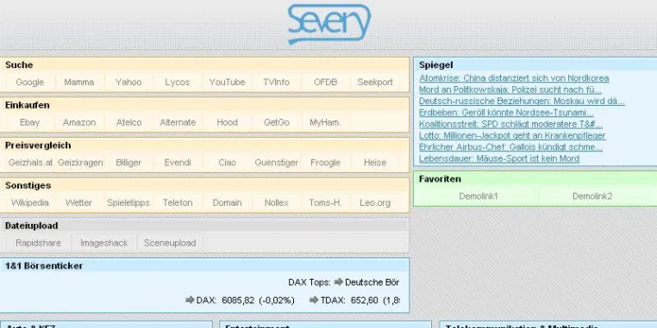Open Lycos search link
657x328 pixels.
tap(178, 82)
